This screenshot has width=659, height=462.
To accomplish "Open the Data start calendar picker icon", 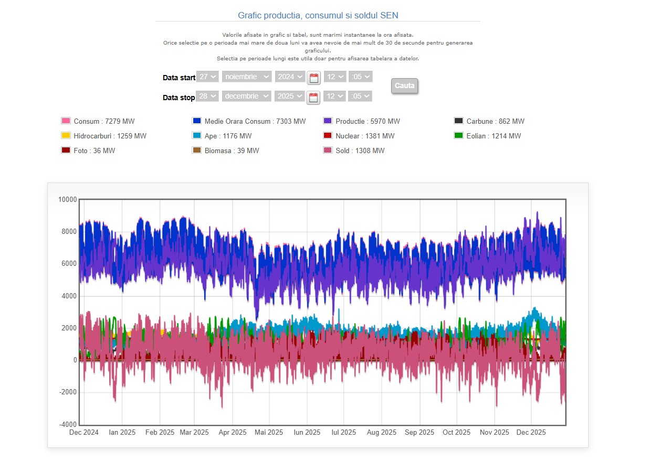I will click(x=313, y=79).
